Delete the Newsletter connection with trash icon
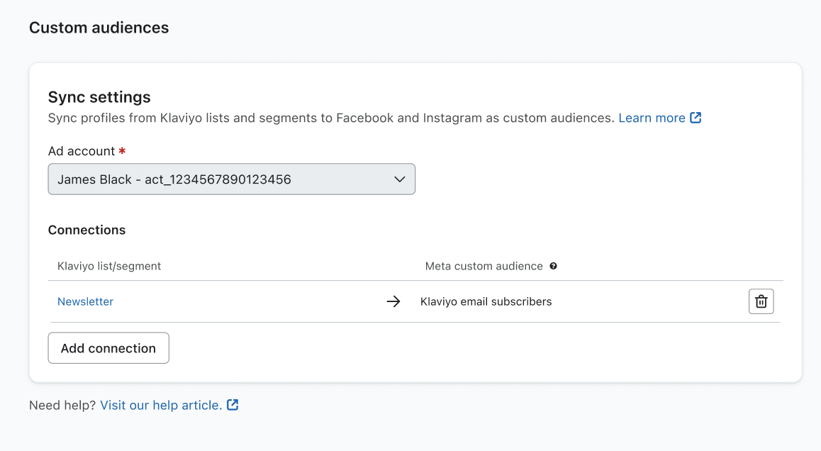 point(761,301)
